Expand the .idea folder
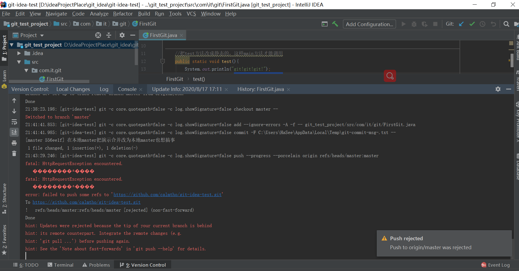This screenshot has width=519, height=271. pos(19,53)
